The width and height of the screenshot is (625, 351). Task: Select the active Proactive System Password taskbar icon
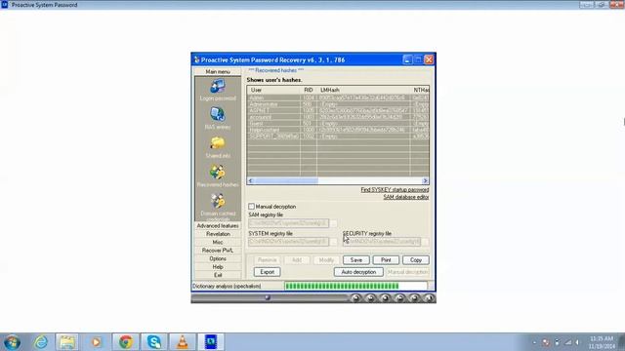(x=211, y=342)
